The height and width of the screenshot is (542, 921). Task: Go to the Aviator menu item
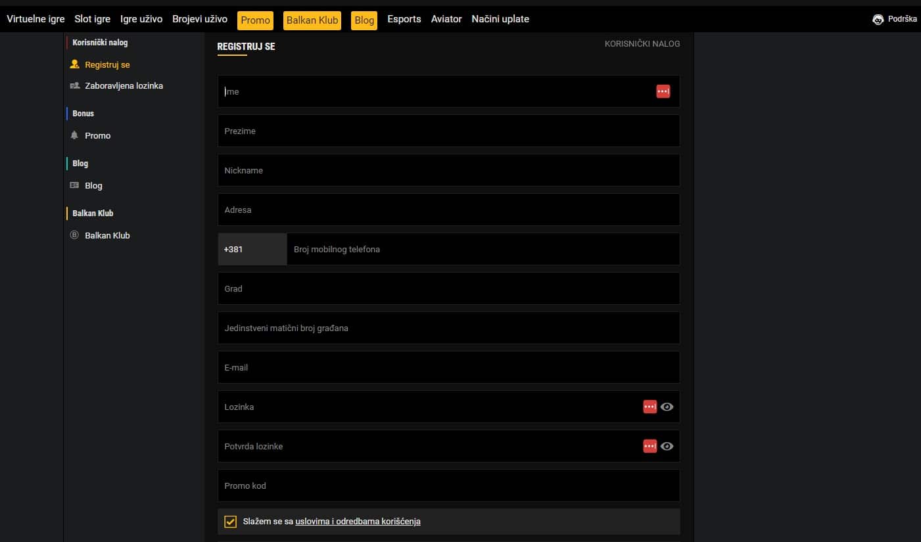(446, 19)
